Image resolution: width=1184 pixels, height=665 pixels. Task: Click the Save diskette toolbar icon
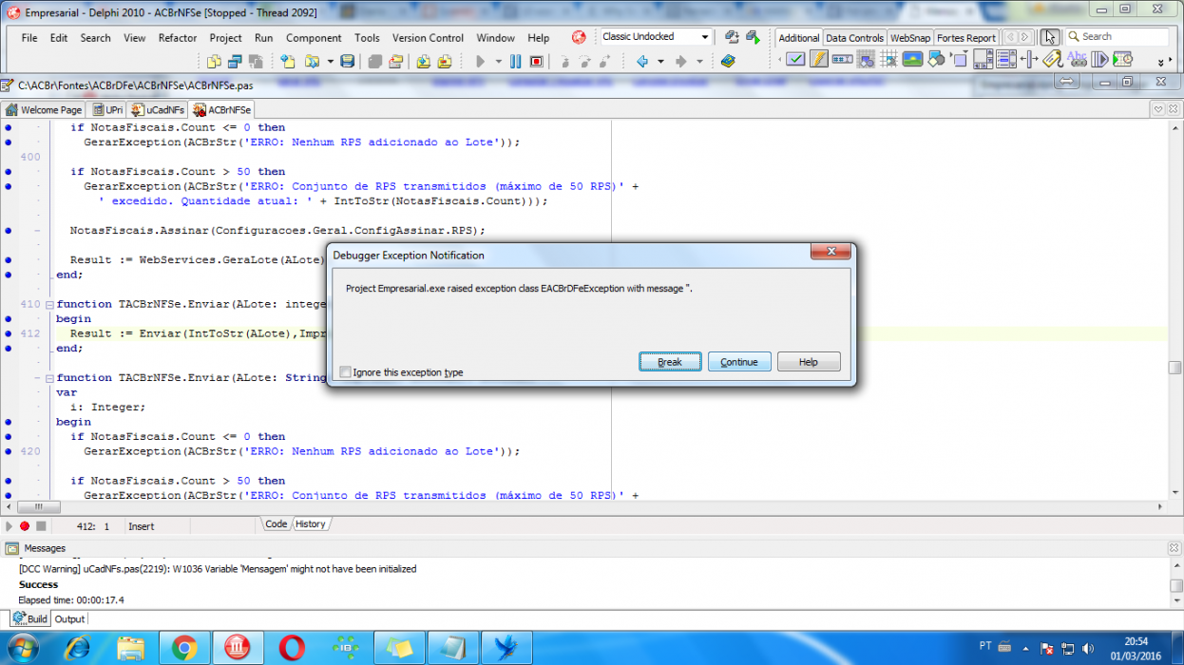[348, 61]
